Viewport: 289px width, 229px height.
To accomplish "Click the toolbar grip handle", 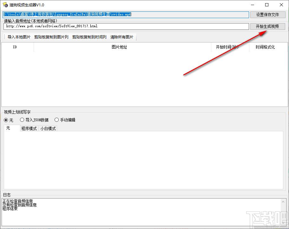I will (4, 37).
